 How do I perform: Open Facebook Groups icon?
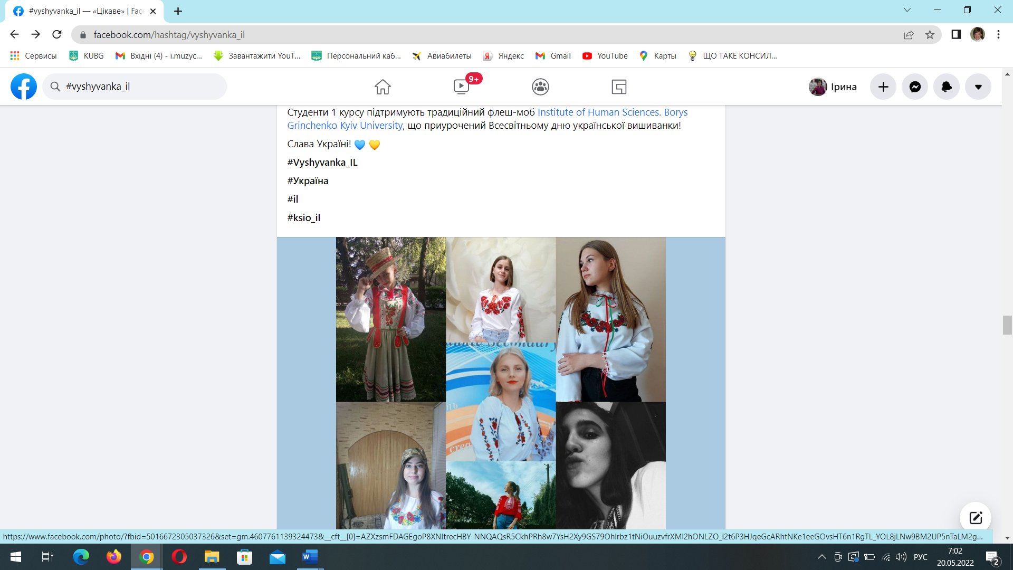coord(540,87)
